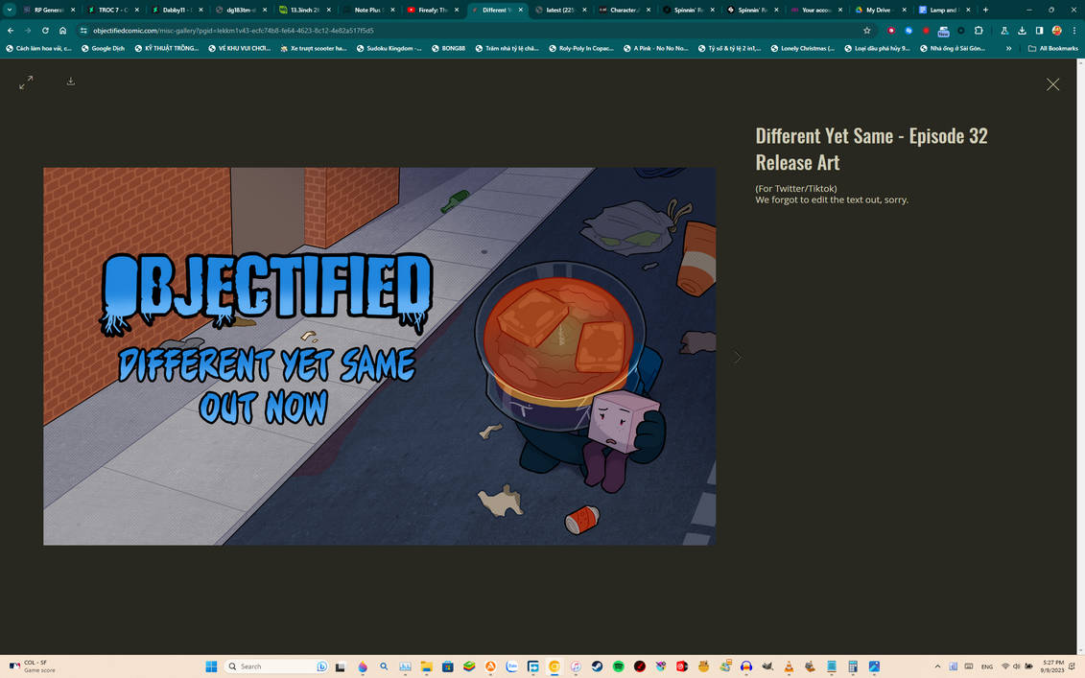This screenshot has height=678, width=1085.
Task: Click the Episode 32 release art image
Action: tap(379, 357)
